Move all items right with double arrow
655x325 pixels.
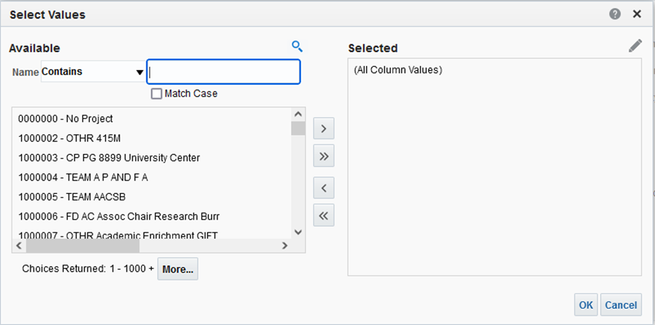coord(324,156)
